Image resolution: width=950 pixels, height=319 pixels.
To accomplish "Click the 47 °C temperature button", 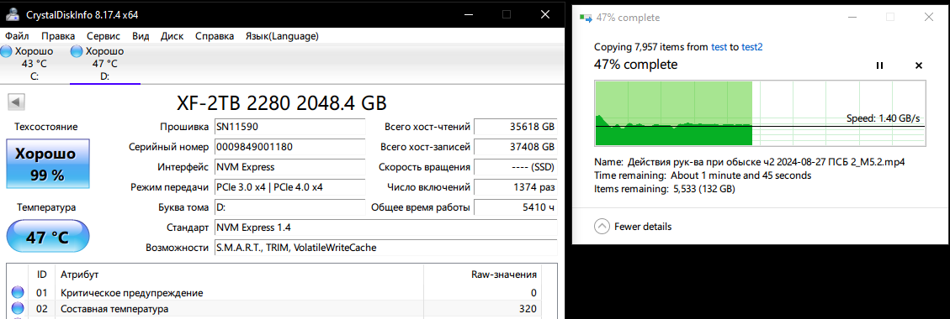I will point(48,238).
